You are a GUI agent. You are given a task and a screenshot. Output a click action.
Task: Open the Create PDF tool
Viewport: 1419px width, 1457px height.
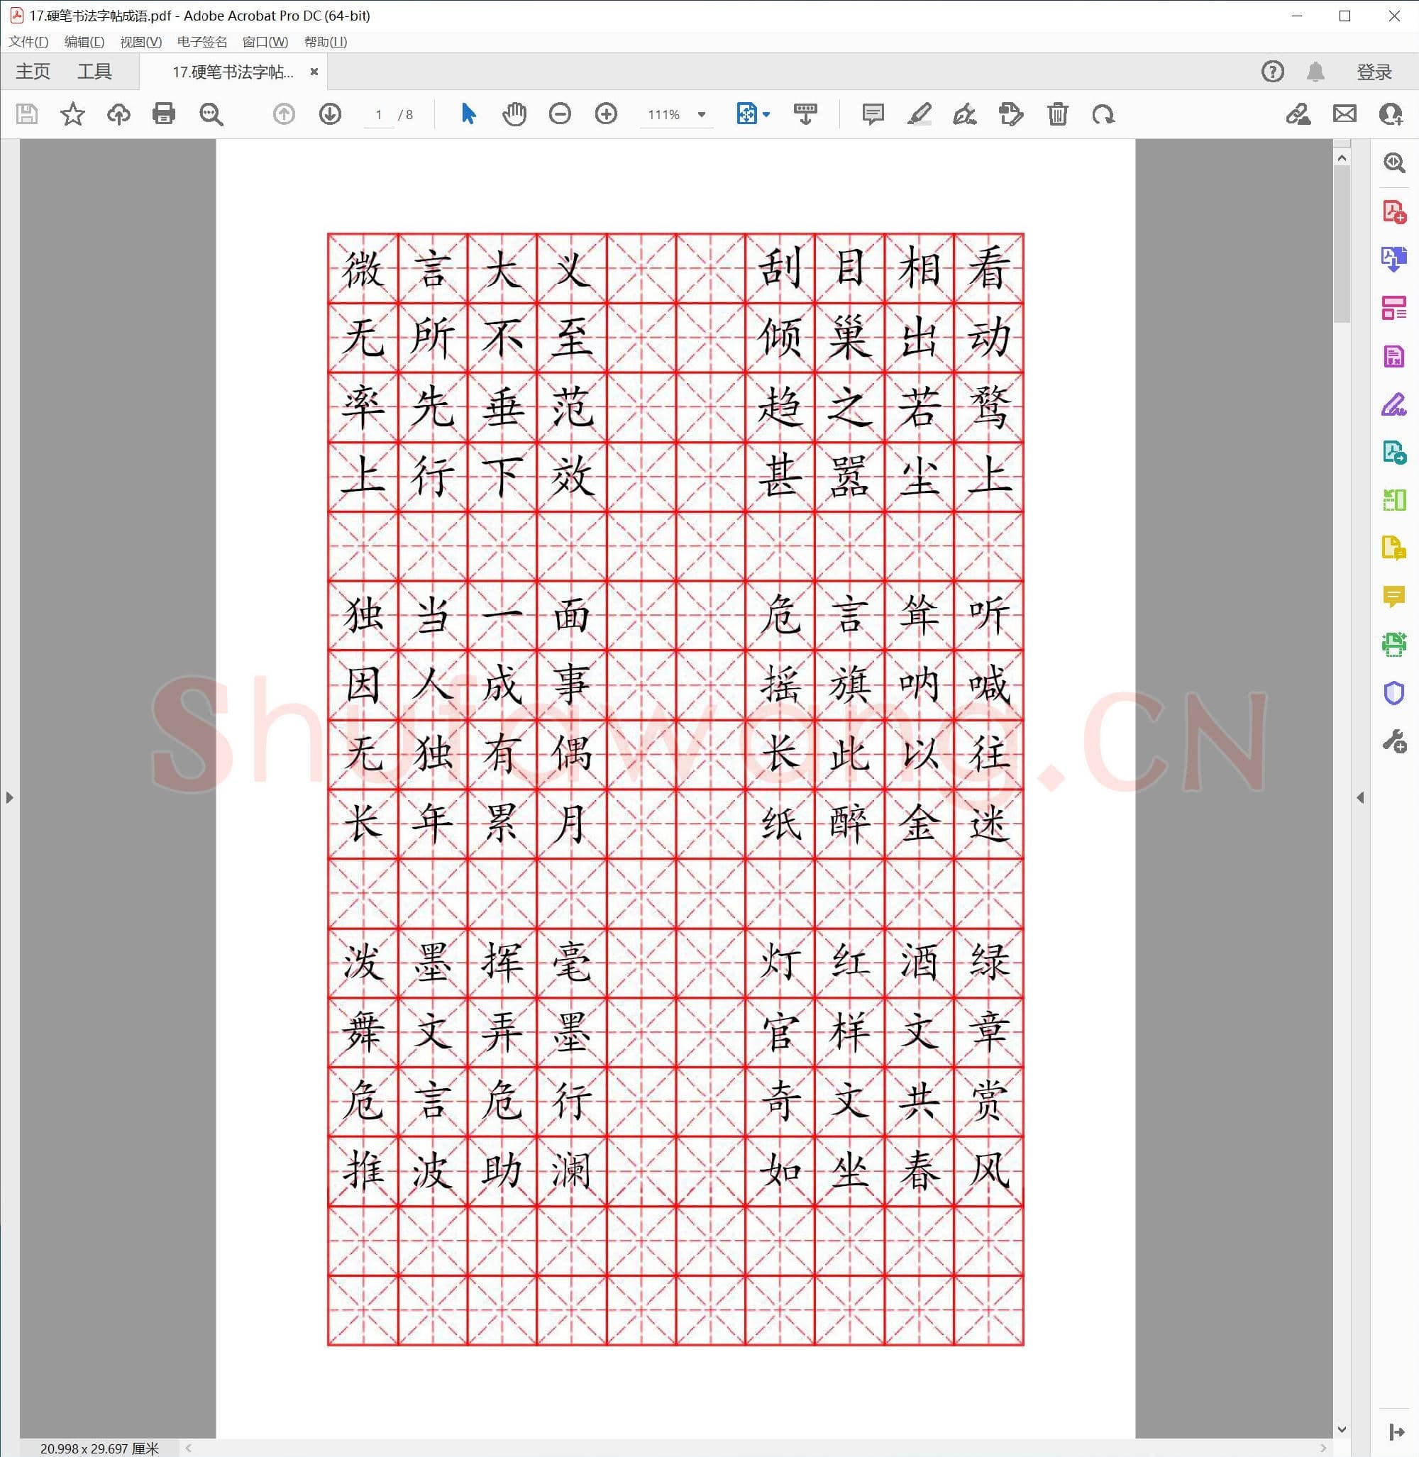(1393, 212)
